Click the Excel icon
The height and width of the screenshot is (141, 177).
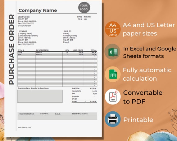[x=113, y=52]
